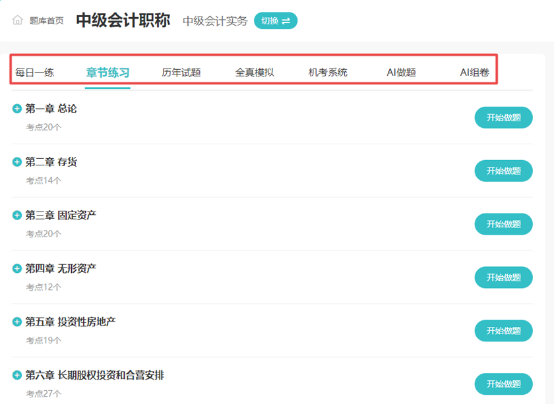Go to 题库首页 link
This screenshot has height=404, width=554.
click(x=47, y=20)
